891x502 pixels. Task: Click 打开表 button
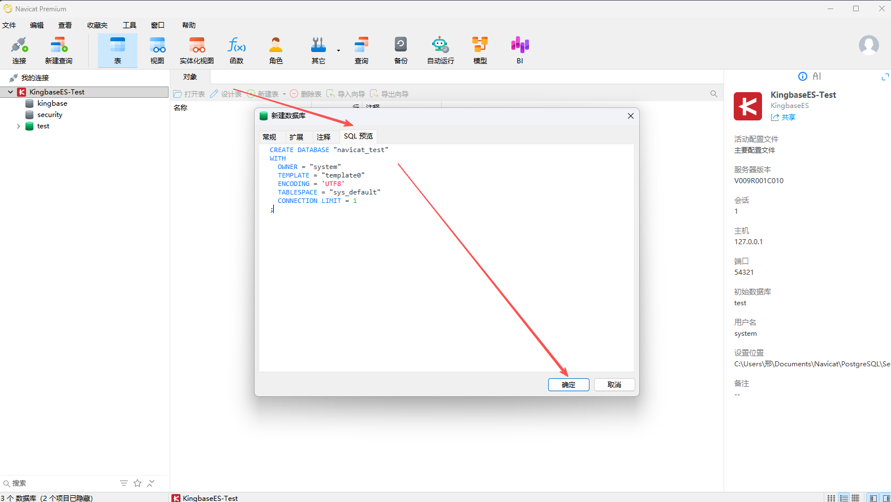189,94
